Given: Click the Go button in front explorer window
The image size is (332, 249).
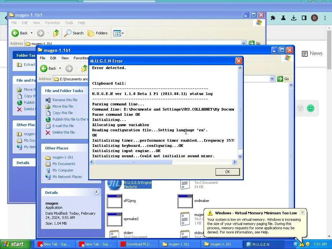Looking at the screenshot, I should coord(283,79).
